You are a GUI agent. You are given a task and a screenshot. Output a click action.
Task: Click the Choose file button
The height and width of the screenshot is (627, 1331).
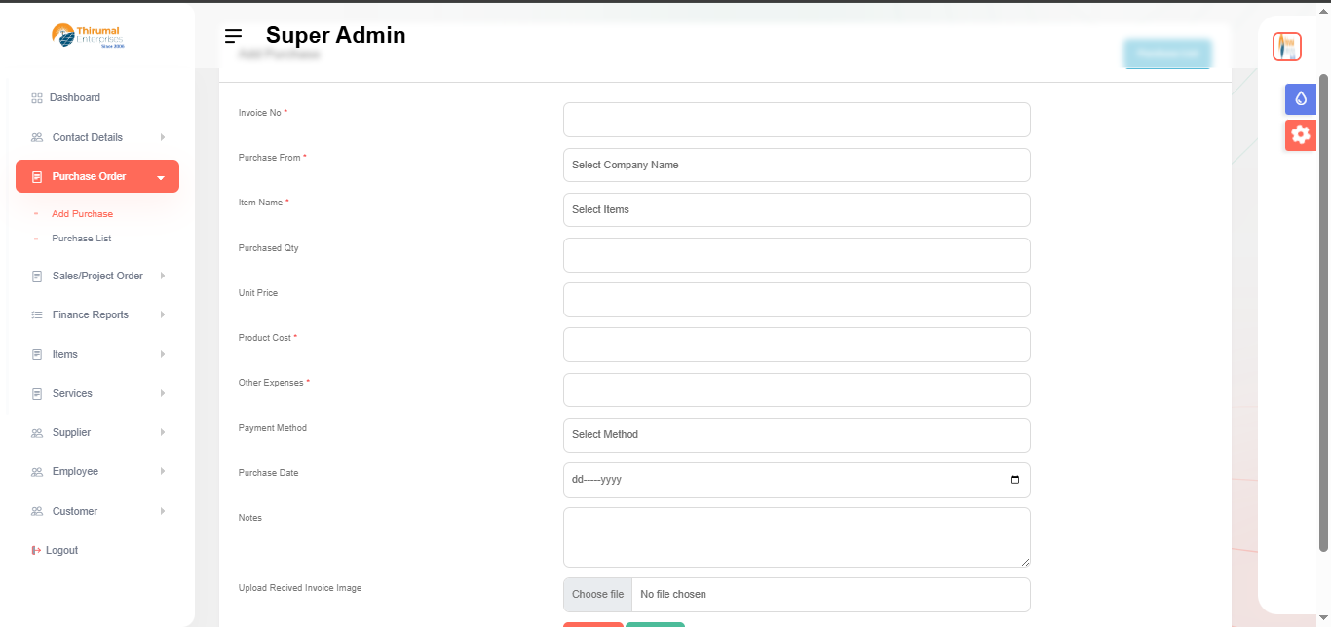pyautogui.click(x=597, y=595)
